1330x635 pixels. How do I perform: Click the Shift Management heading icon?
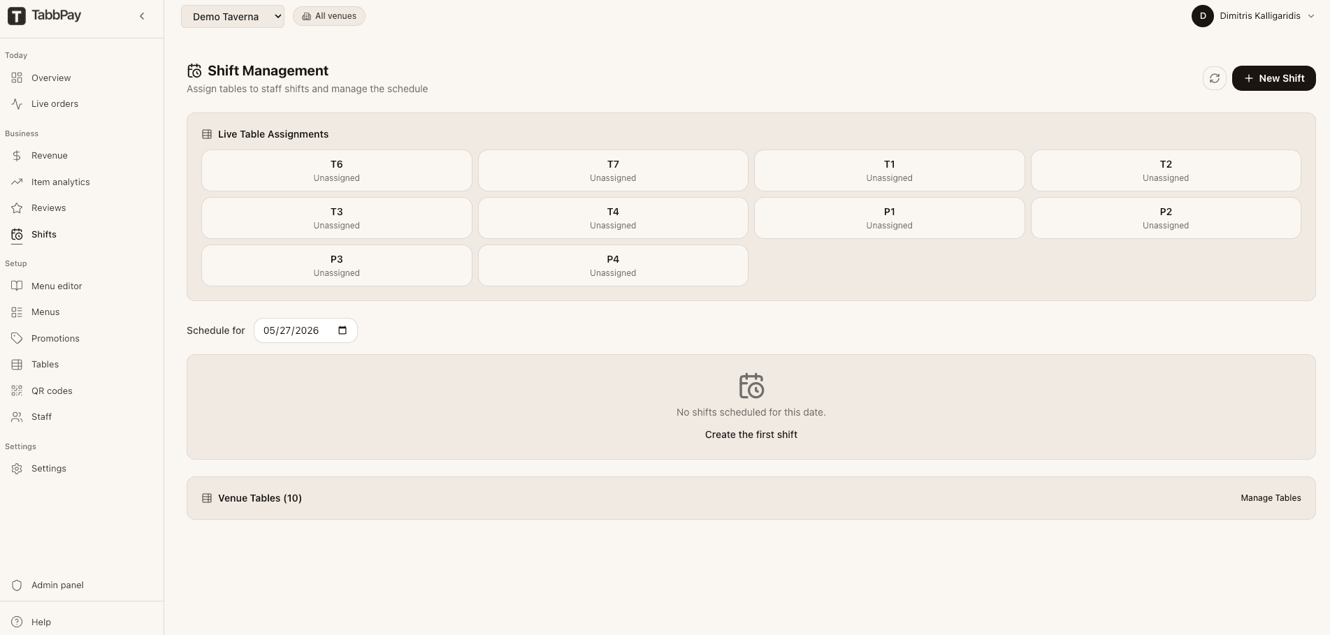point(194,71)
